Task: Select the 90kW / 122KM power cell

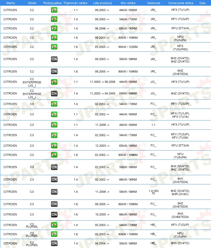Action: [x=128, y=47]
